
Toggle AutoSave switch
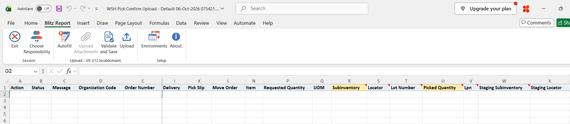43,9
